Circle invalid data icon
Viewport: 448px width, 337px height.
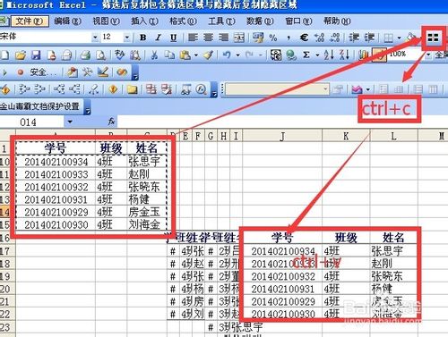[x=151, y=89]
